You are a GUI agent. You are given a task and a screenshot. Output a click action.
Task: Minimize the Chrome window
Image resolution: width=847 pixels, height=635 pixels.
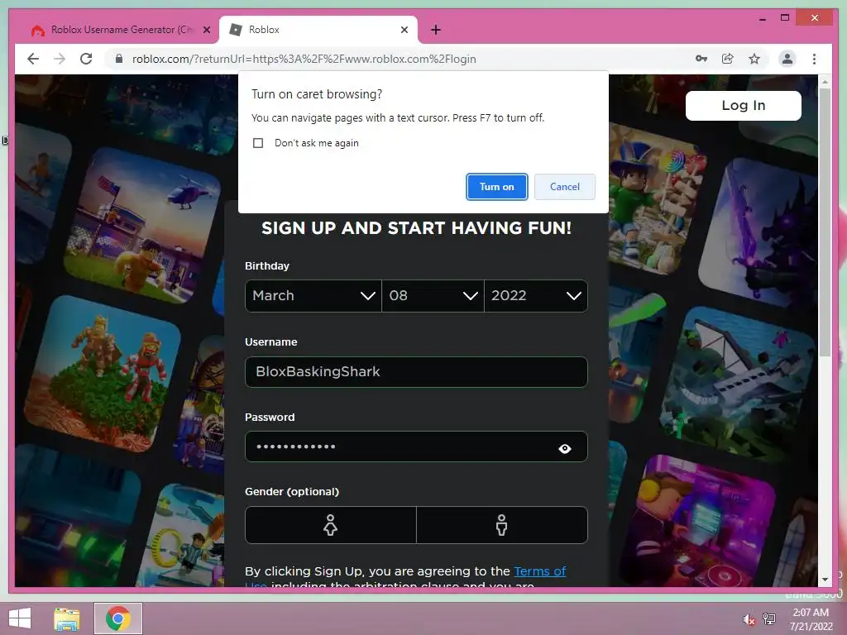(762, 18)
